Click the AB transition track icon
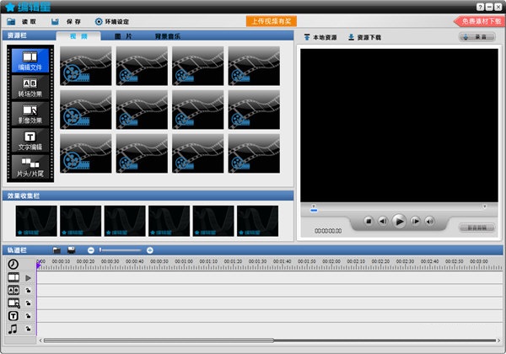506x354 pixels. click(13, 290)
